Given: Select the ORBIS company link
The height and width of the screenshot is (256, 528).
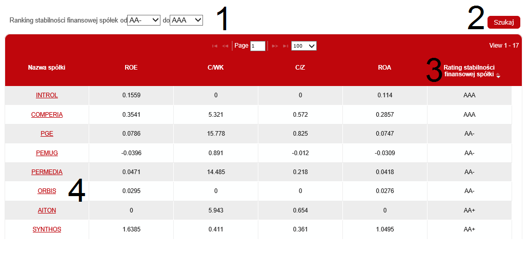Looking at the screenshot, I should coord(47,191).
